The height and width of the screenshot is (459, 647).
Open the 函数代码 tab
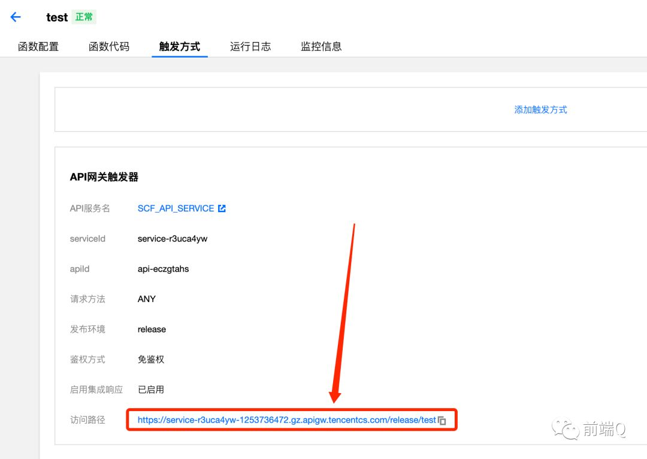point(109,46)
